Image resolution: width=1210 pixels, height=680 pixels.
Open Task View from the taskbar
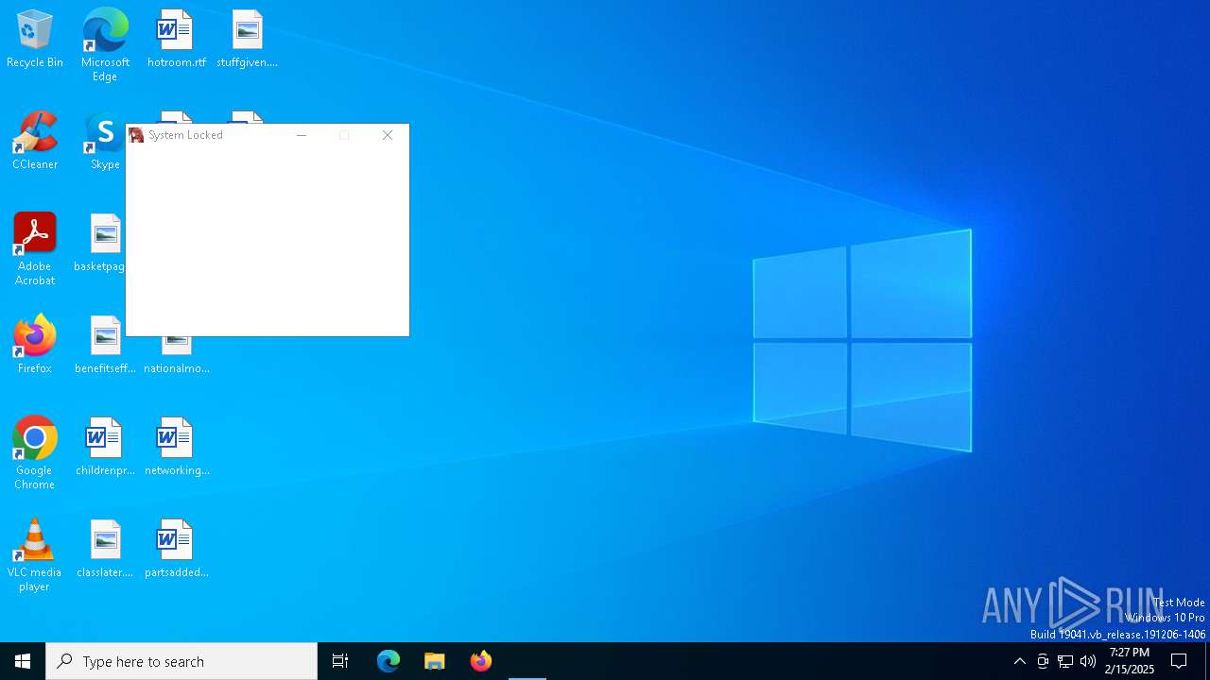340,661
